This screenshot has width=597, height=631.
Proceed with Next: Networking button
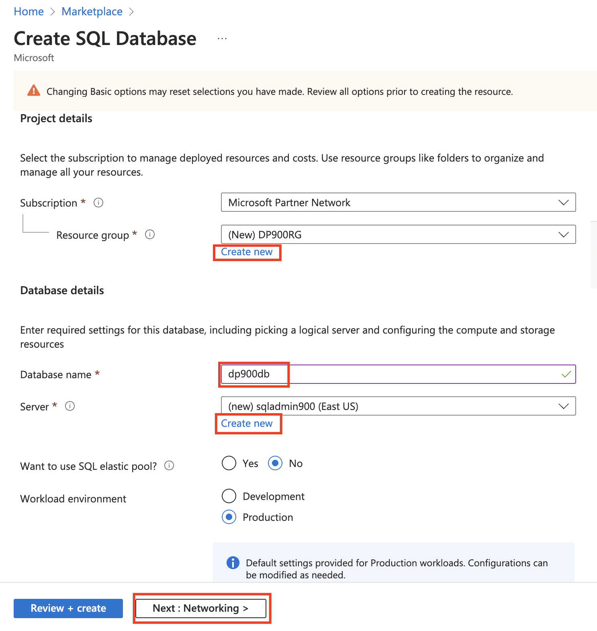click(201, 608)
